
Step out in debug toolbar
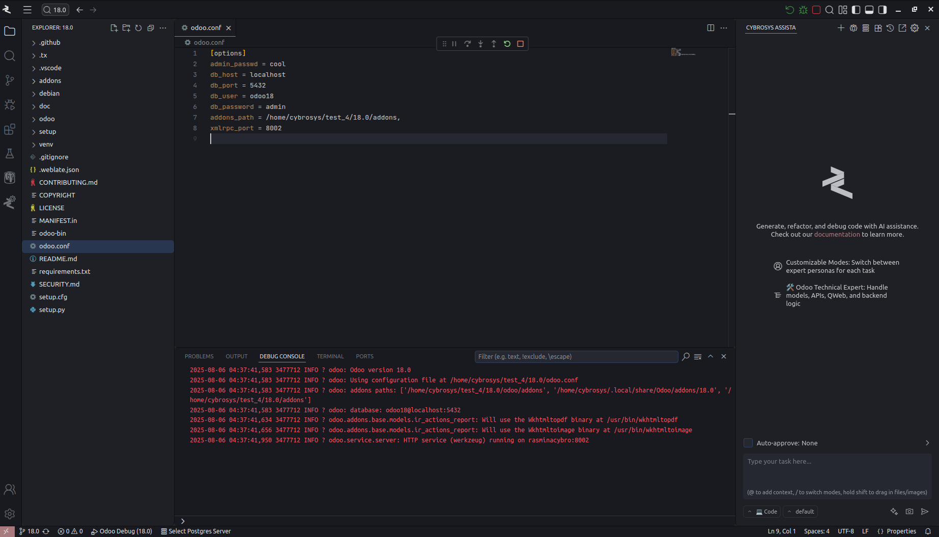494,44
